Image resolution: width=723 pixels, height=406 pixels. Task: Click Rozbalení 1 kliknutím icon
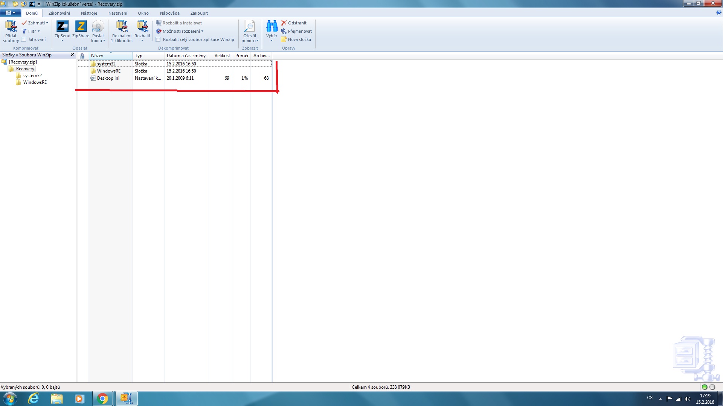(122, 26)
